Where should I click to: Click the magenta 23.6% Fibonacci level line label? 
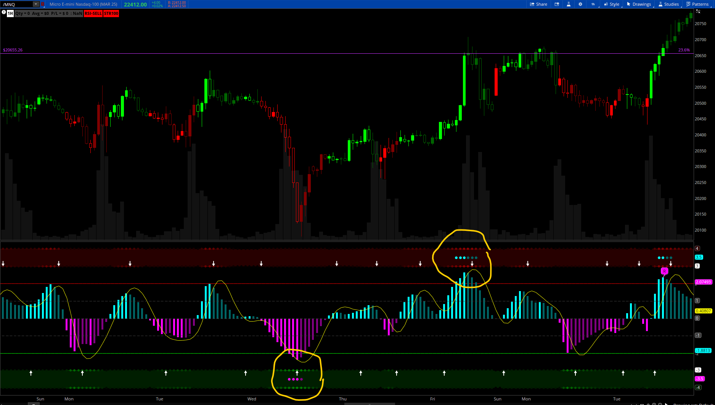click(x=684, y=50)
